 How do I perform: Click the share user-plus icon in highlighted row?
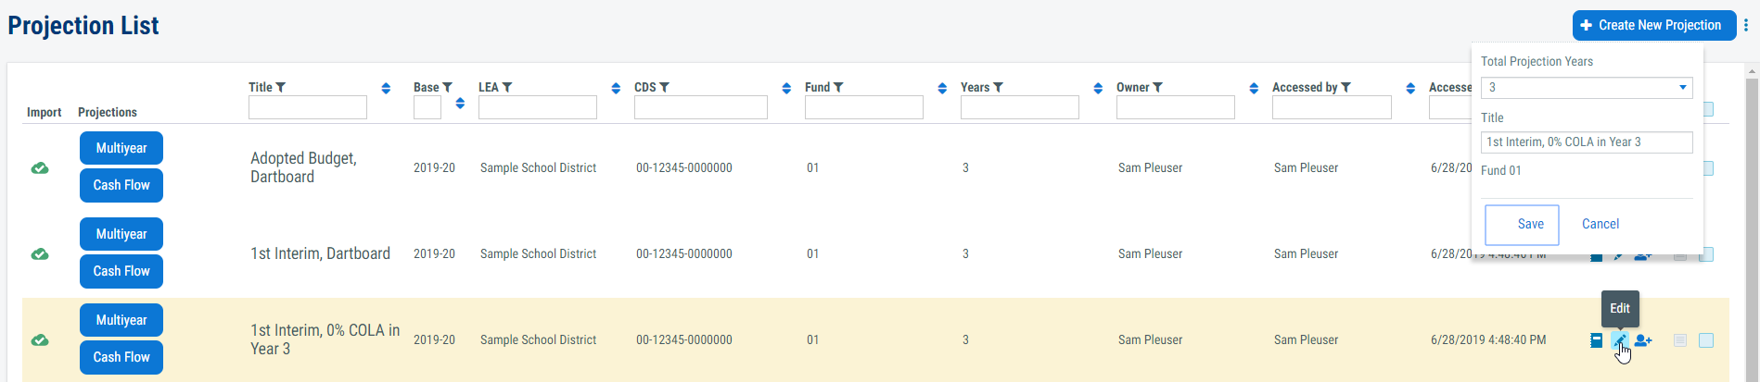(x=1643, y=340)
